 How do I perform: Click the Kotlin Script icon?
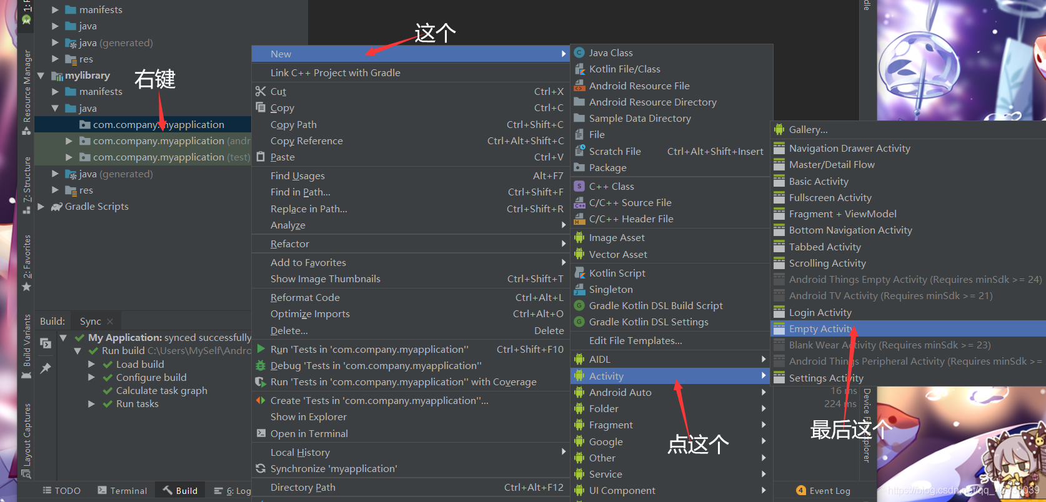pyautogui.click(x=579, y=273)
